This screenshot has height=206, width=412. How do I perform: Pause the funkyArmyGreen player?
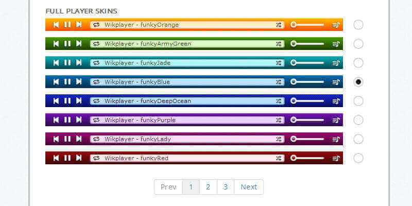coord(67,44)
